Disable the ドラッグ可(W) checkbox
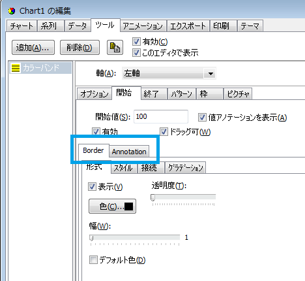 point(164,132)
